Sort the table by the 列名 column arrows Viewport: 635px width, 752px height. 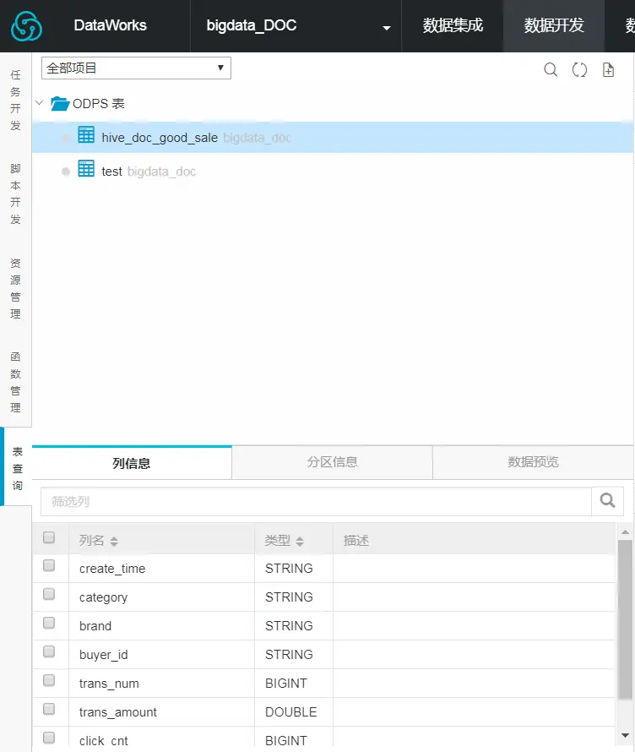(114, 542)
